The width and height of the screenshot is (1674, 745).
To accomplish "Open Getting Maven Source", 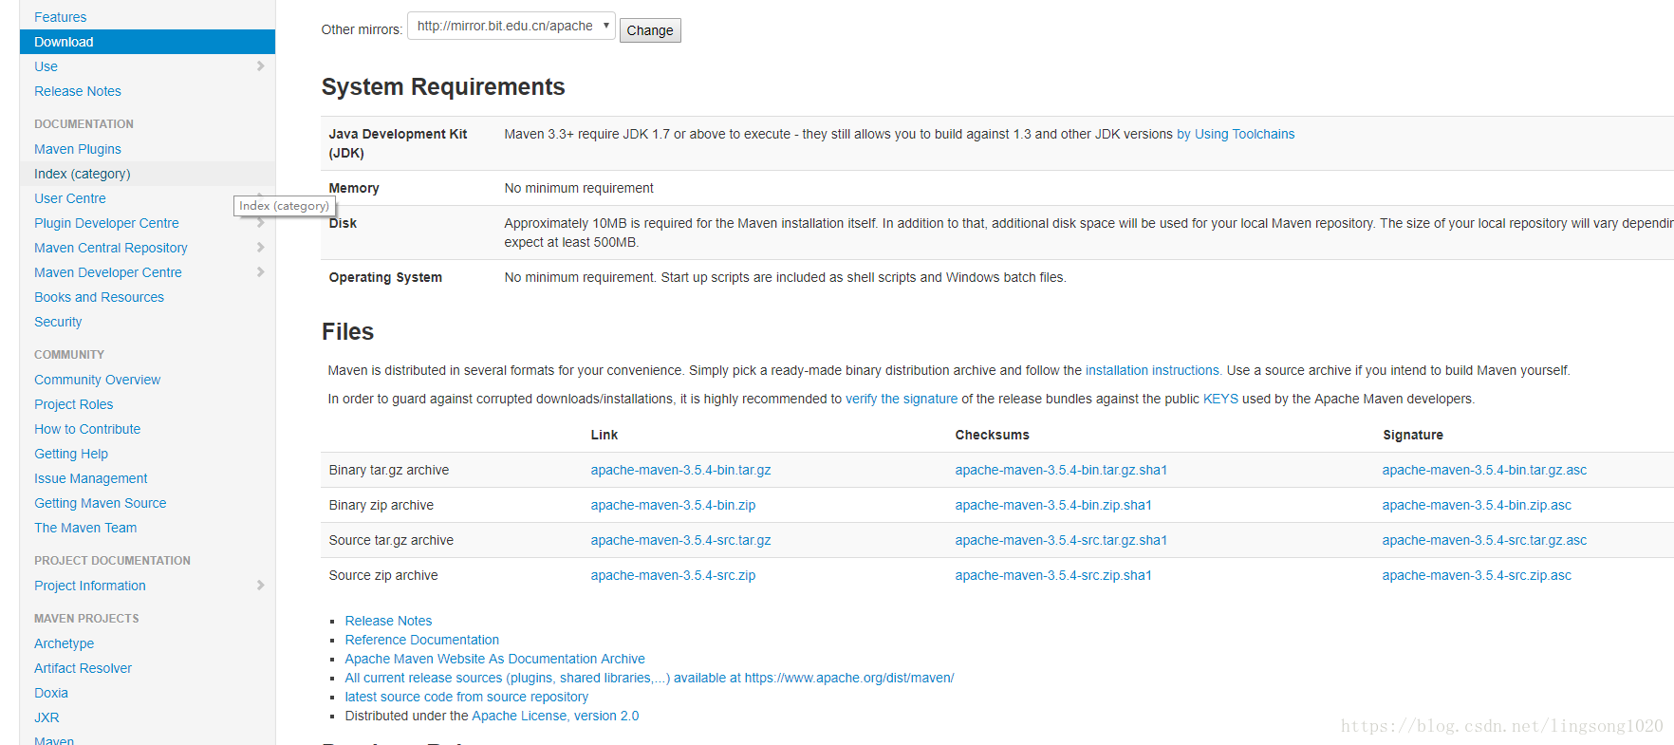I will point(101,503).
